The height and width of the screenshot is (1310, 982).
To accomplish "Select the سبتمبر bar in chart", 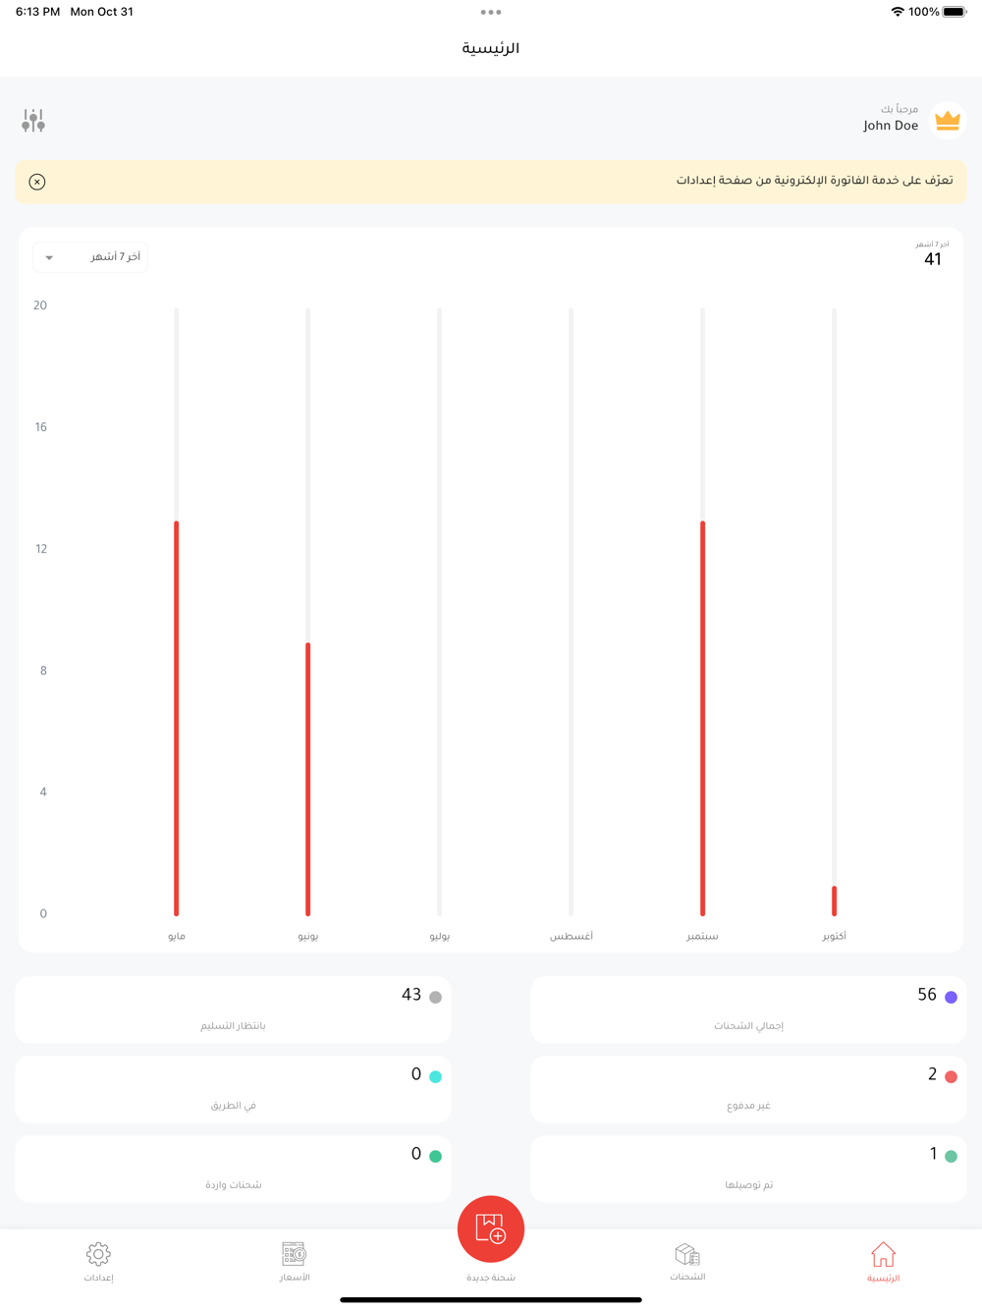I will [x=702, y=717].
